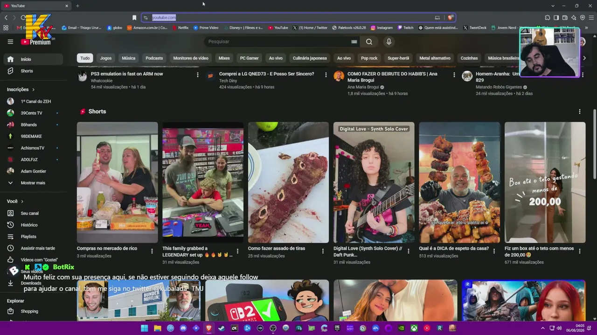Open the Brave extensions puzzle icon
Image resolution: width=597 pixels, height=335 pixels.
click(548, 18)
